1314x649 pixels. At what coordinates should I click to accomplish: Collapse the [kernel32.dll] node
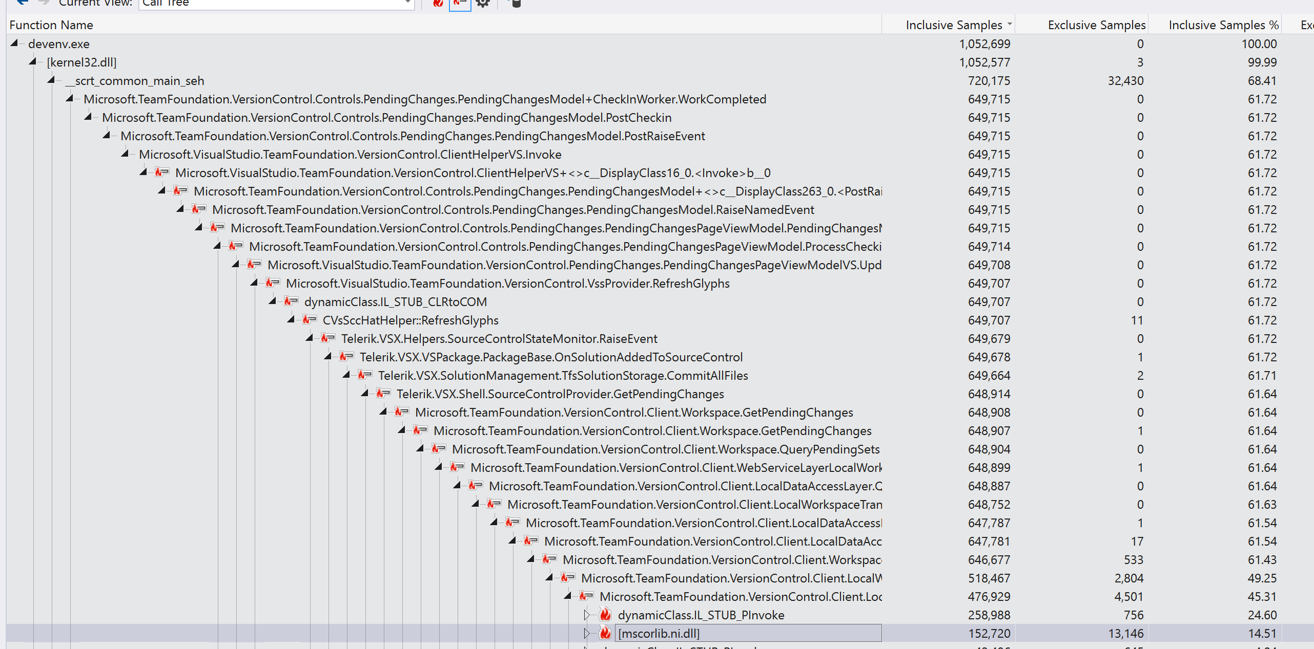tap(33, 62)
